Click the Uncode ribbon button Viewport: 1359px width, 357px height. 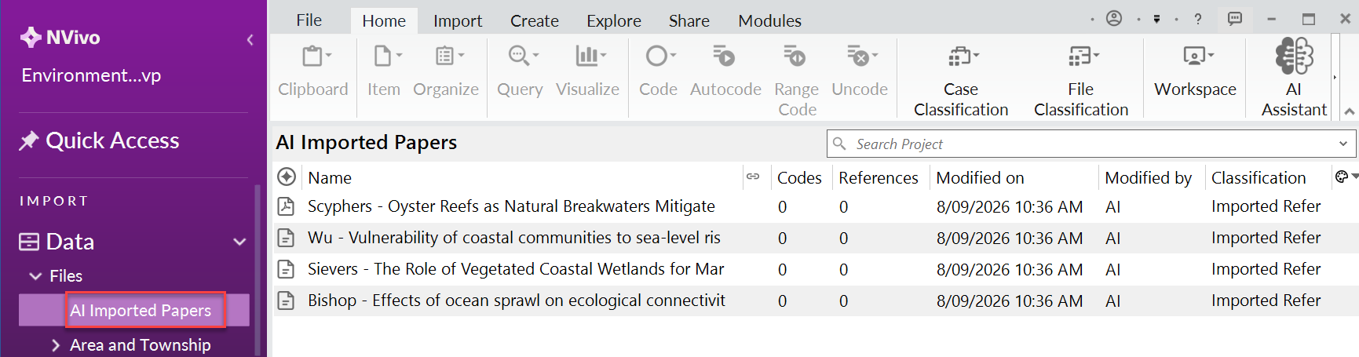[x=860, y=71]
